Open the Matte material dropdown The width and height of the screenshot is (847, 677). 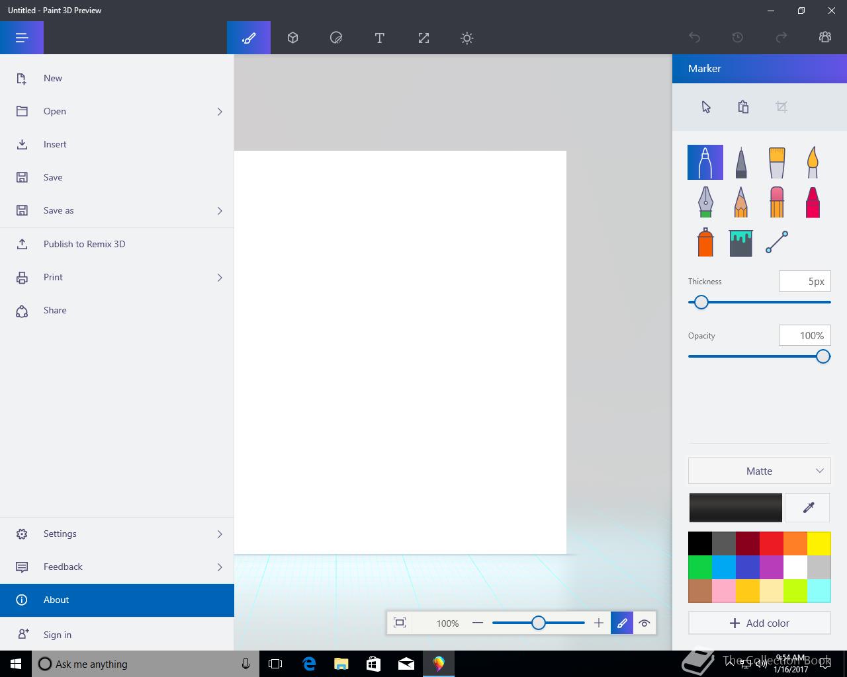point(759,471)
